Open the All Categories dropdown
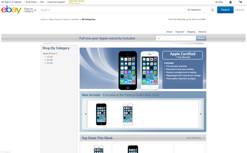Screen dimensions: 247x153 click(x=200, y=10)
